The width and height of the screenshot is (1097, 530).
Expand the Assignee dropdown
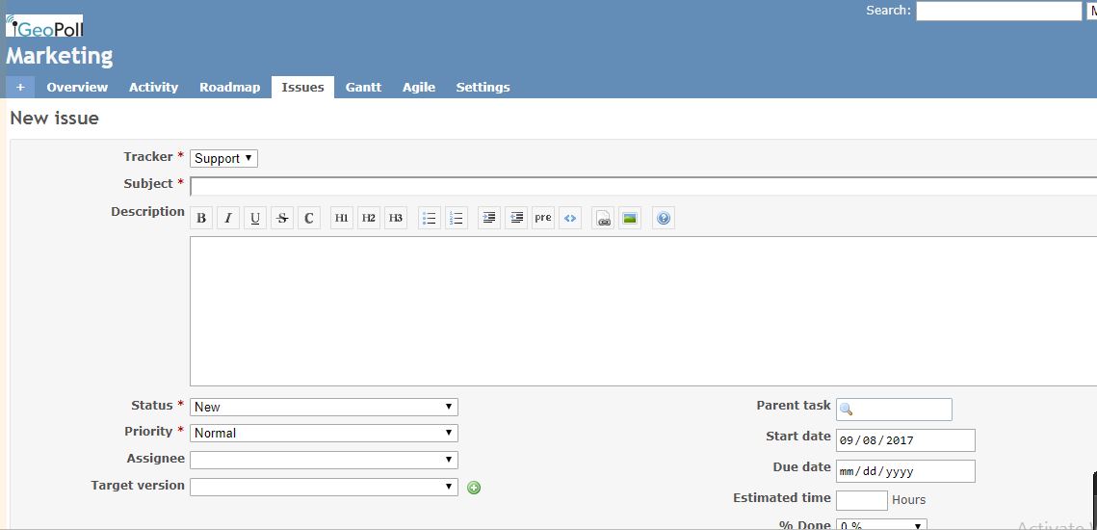click(x=324, y=460)
